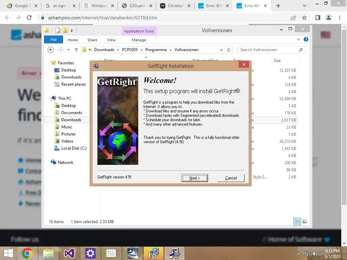
Task: Open the Chrome profile icon
Action: [329, 18]
